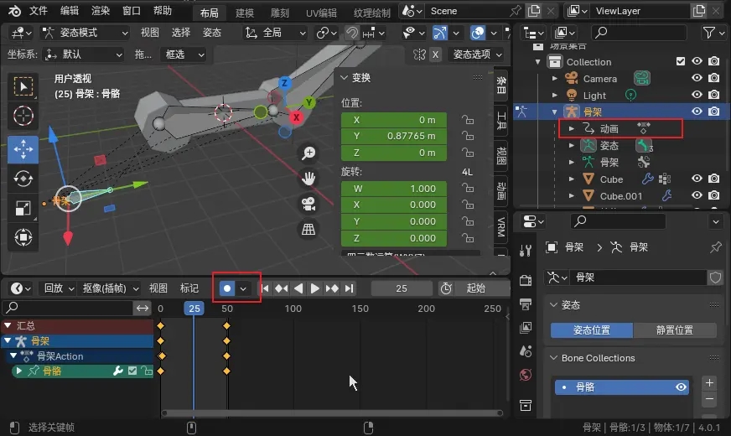The width and height of the screenshot is (731, 436).
Task: Expand the 动画 item in the outliner
Action: pos(572,129)
